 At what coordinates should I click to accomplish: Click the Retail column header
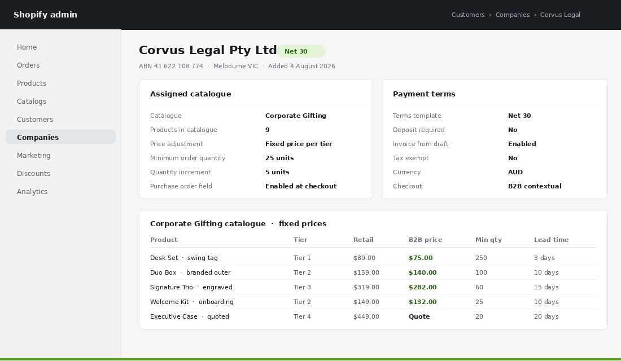[363, 240]
